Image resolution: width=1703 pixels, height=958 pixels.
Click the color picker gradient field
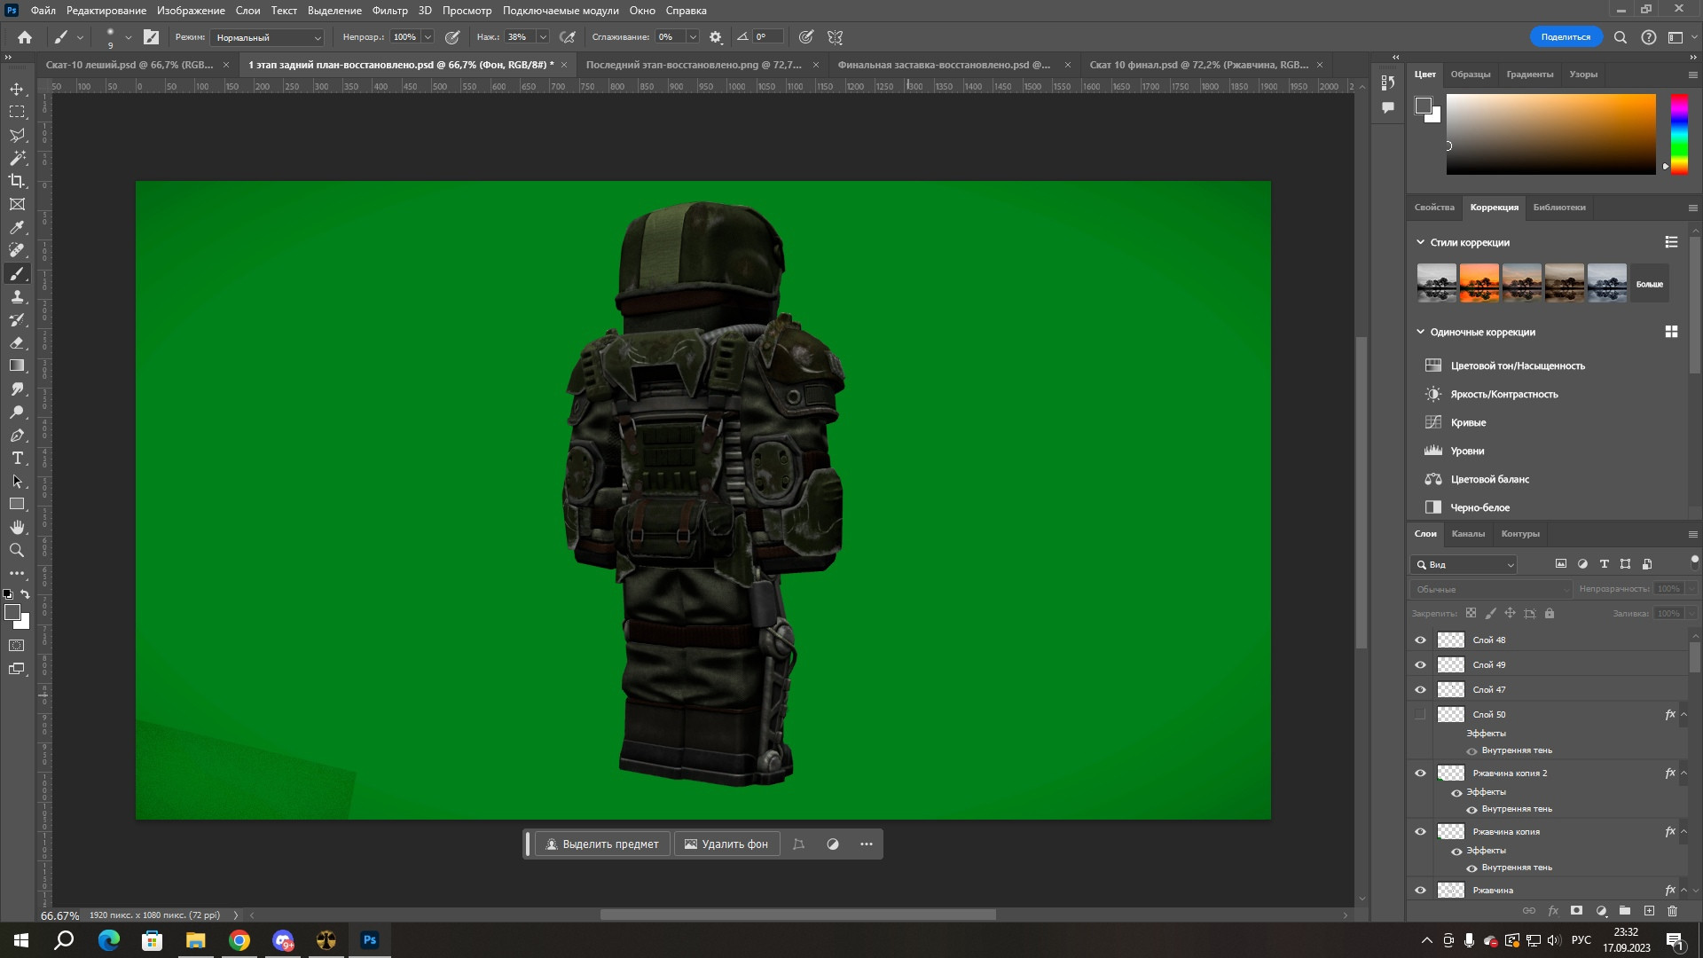(x=1551, y=134)
